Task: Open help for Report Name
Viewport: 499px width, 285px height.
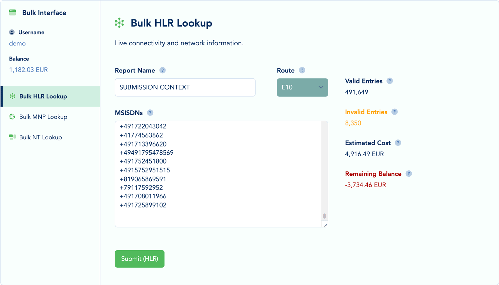Action: click(x=163, y=70)
